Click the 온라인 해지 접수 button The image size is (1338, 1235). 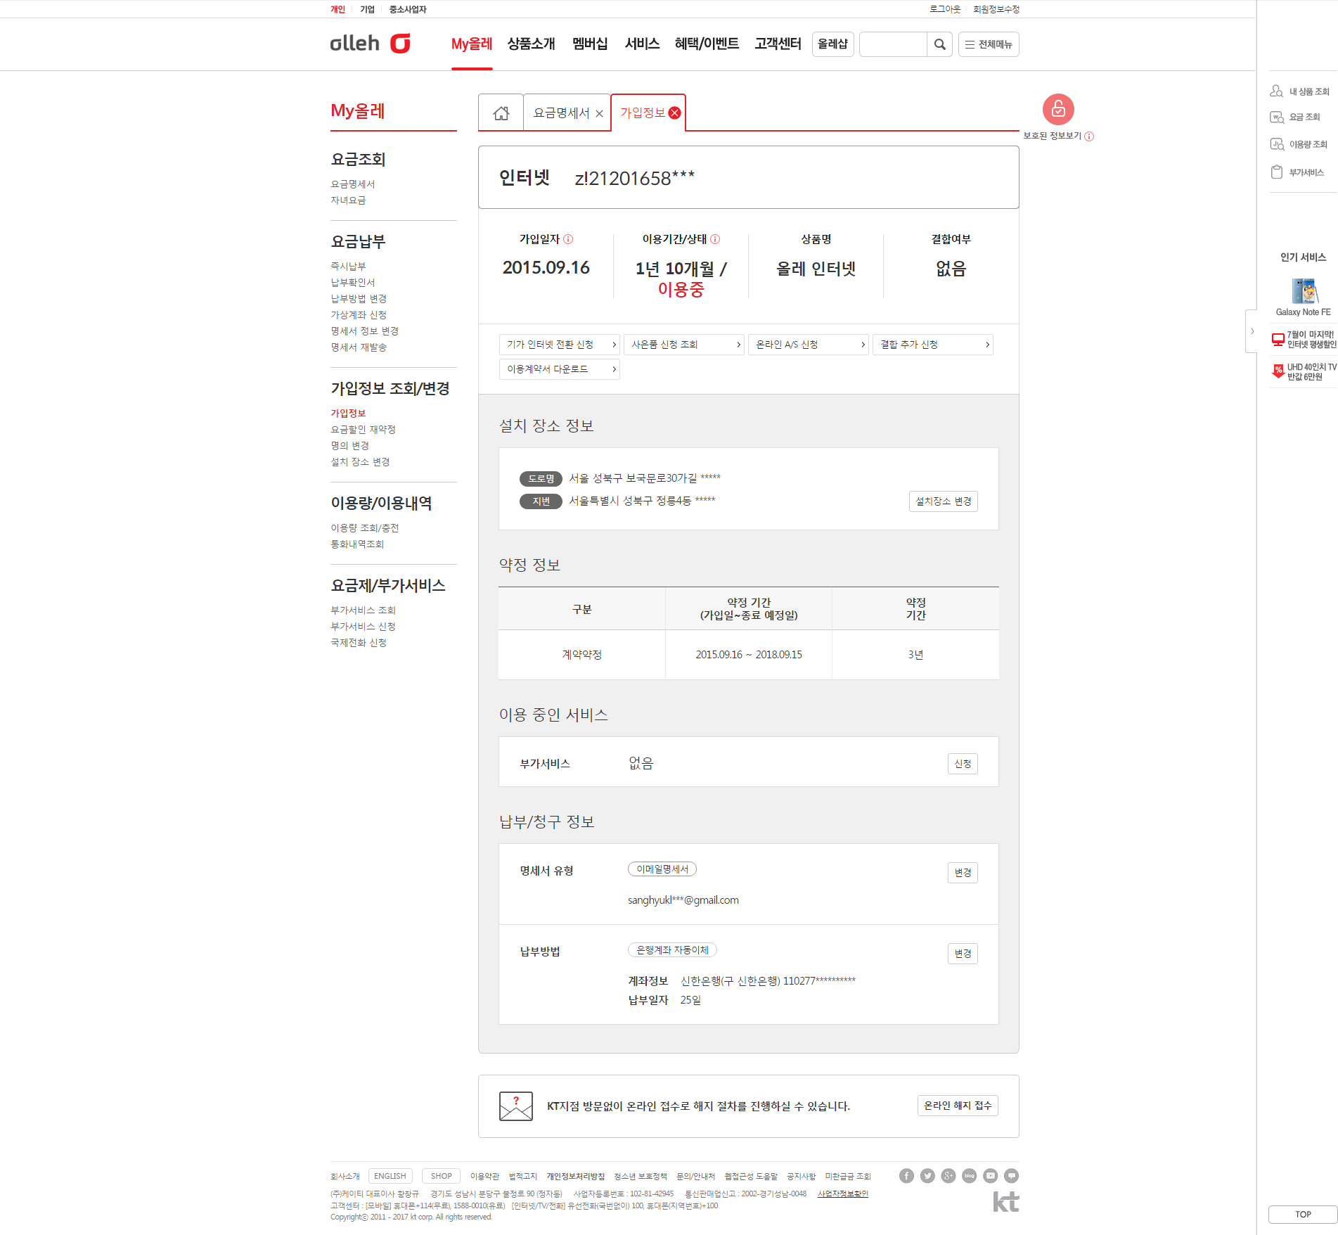957,1106
